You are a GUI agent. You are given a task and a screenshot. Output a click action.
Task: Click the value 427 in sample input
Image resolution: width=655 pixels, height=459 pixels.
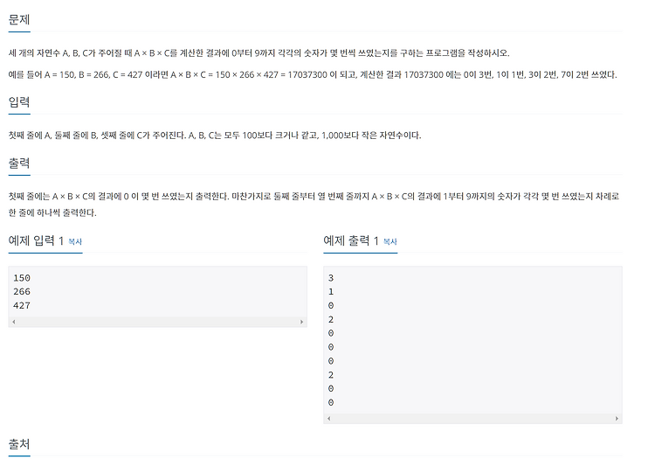click(22, 306)
